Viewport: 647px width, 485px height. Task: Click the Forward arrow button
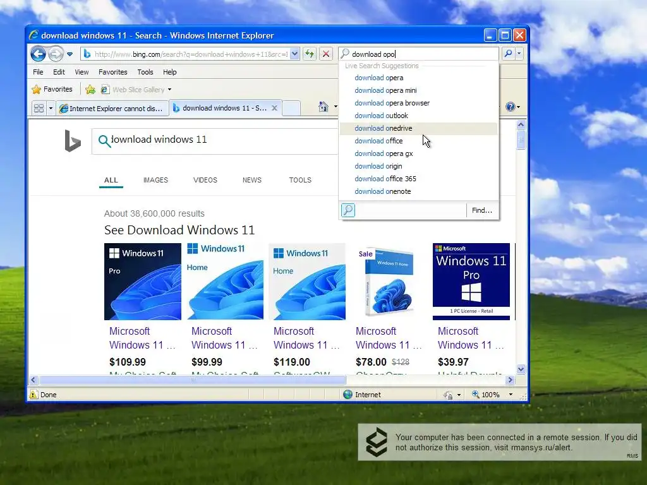[56, 54]
